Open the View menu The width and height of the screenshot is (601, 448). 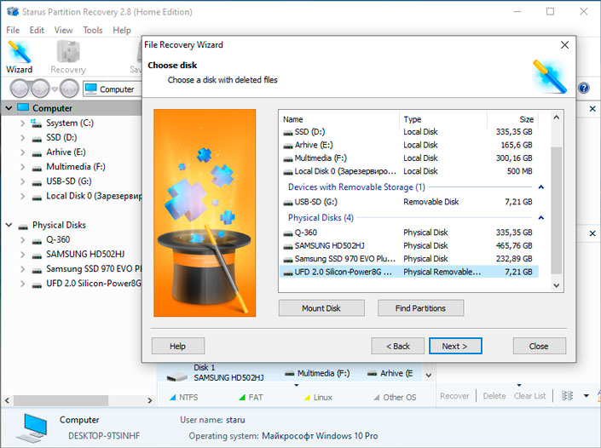[63, 30]
